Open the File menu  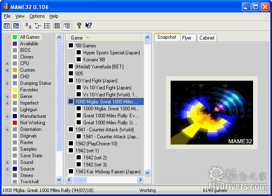pos(7,16)
